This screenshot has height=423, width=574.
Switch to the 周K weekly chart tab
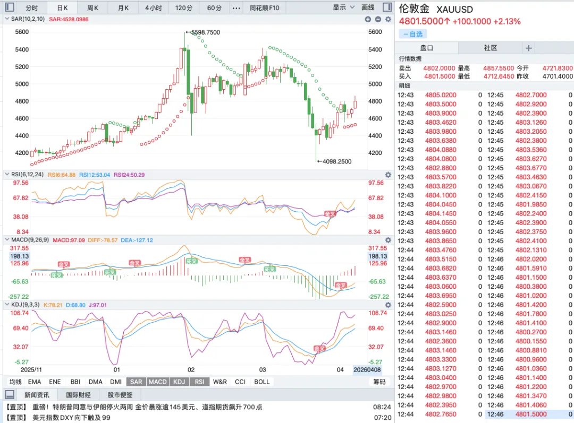[93, 7]
